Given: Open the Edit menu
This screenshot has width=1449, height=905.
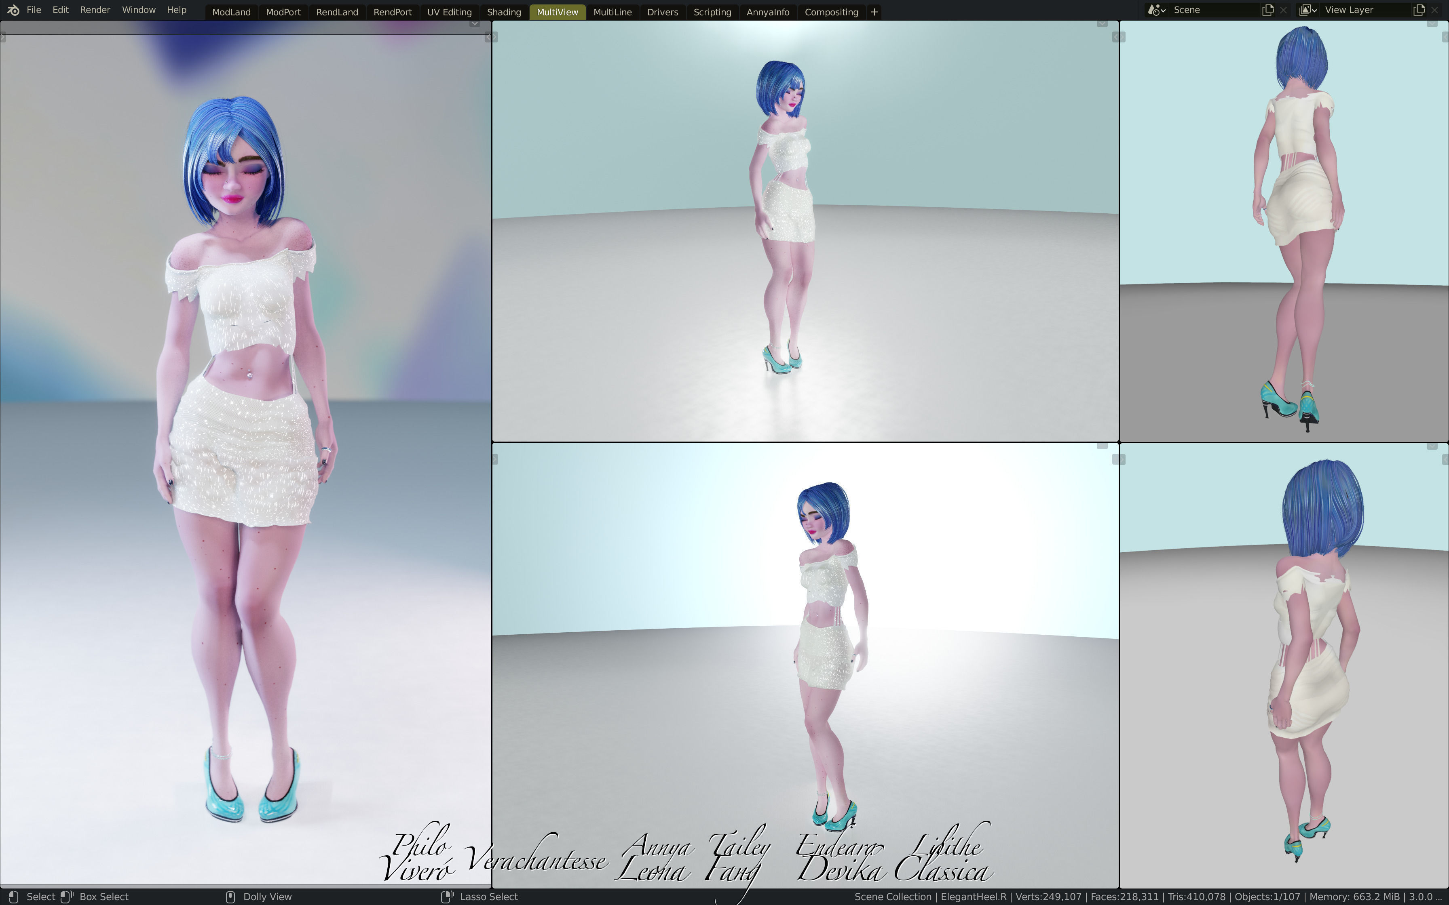Looking at the screenshot, I should (60, 10).
